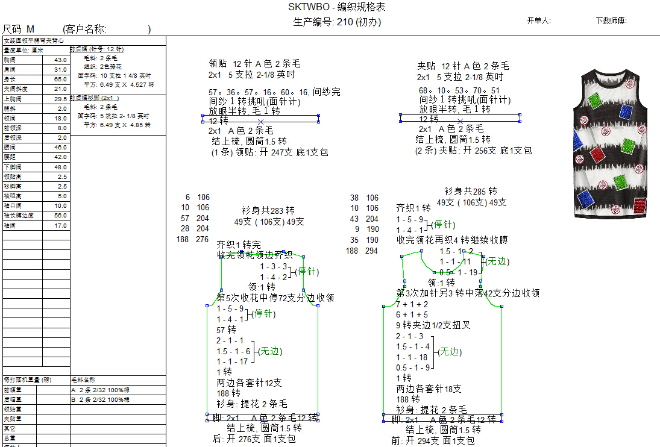The height and width of the screenshot is (447, 660).
Task: Select the 袖阔 value '17.0'
Action: (x=61, y=225)
